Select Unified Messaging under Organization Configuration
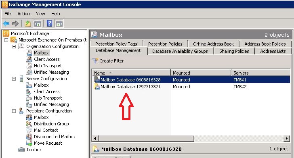Image resolution: width=294 pixels, height=158 pixels. [x=51, y=72]
